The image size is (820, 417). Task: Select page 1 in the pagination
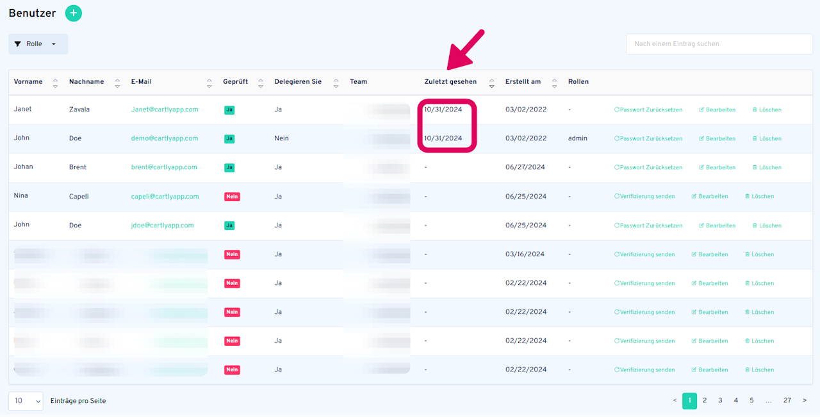pyautogui.click(x=689, y=401)
